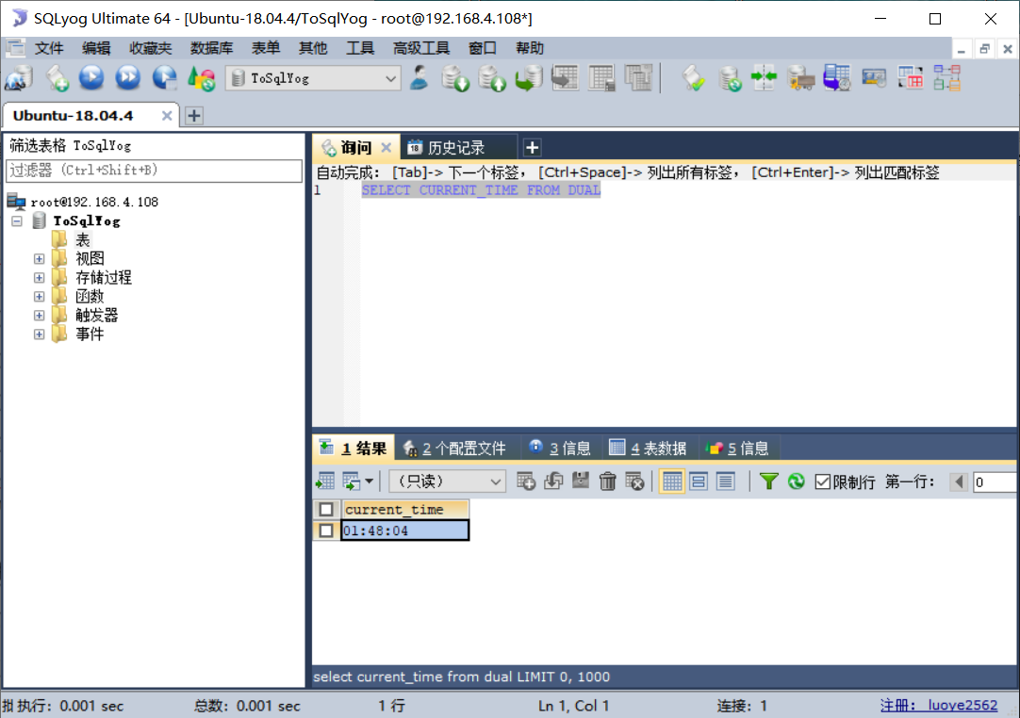Image resolution: width=1020 pixels, height=718 pixels.
Task: Expand the 触发器 folder
Action: click(x=39, y=316)
